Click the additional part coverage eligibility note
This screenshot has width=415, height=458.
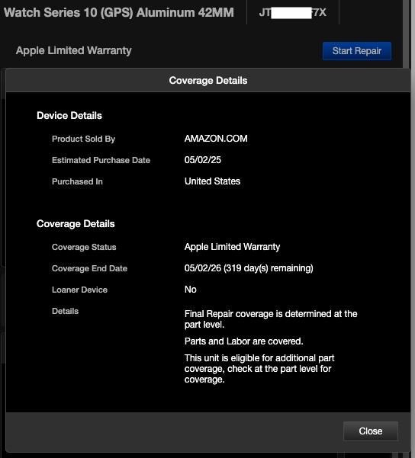(259, 369)
